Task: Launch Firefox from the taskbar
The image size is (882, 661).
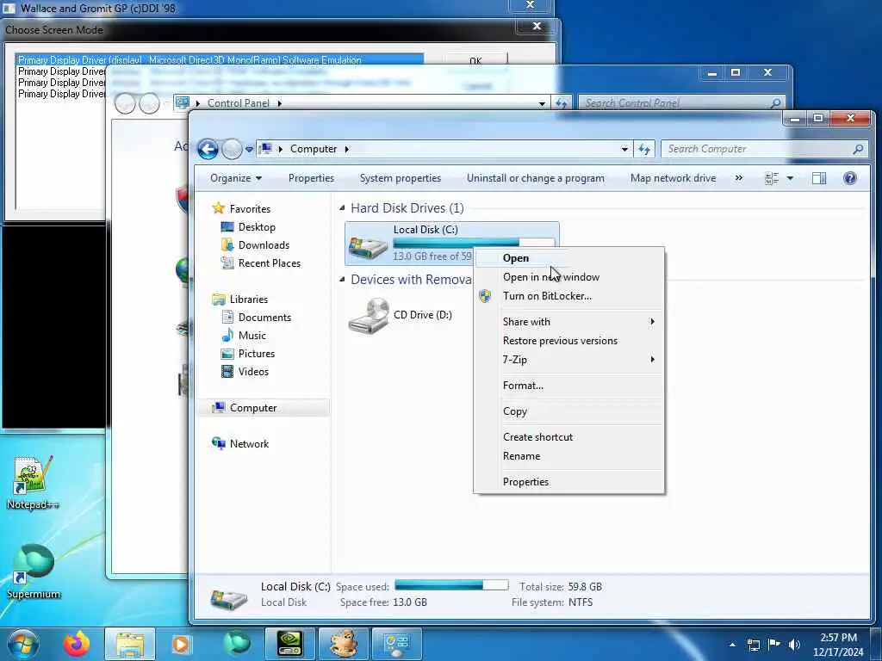Action: click(x=77, y=644)
